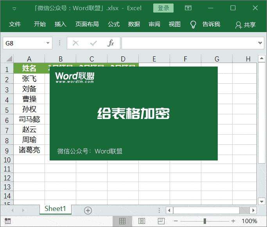Image resolution: width=267 pixels, height=227 pixels.
Task: Click the fx insert function icon
Action: 111,43
